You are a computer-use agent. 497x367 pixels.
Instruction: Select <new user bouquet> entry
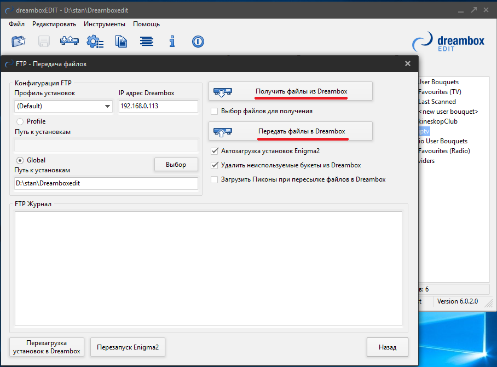[448, 112]
